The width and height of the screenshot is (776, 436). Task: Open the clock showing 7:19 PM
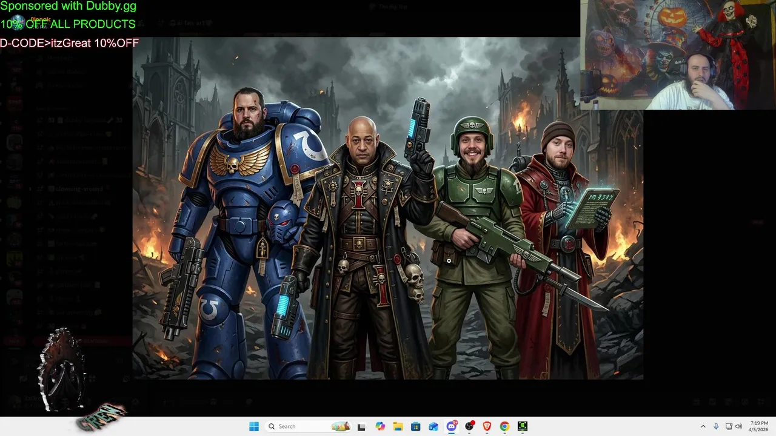pos(759,426)
